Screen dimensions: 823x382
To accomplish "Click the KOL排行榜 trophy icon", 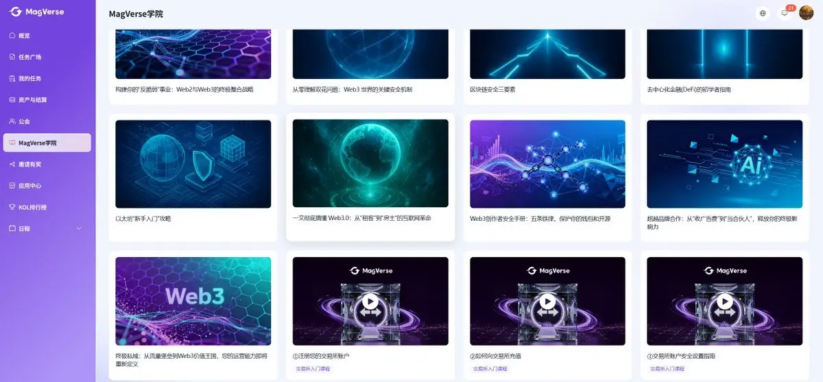I will tap(12, 207).
